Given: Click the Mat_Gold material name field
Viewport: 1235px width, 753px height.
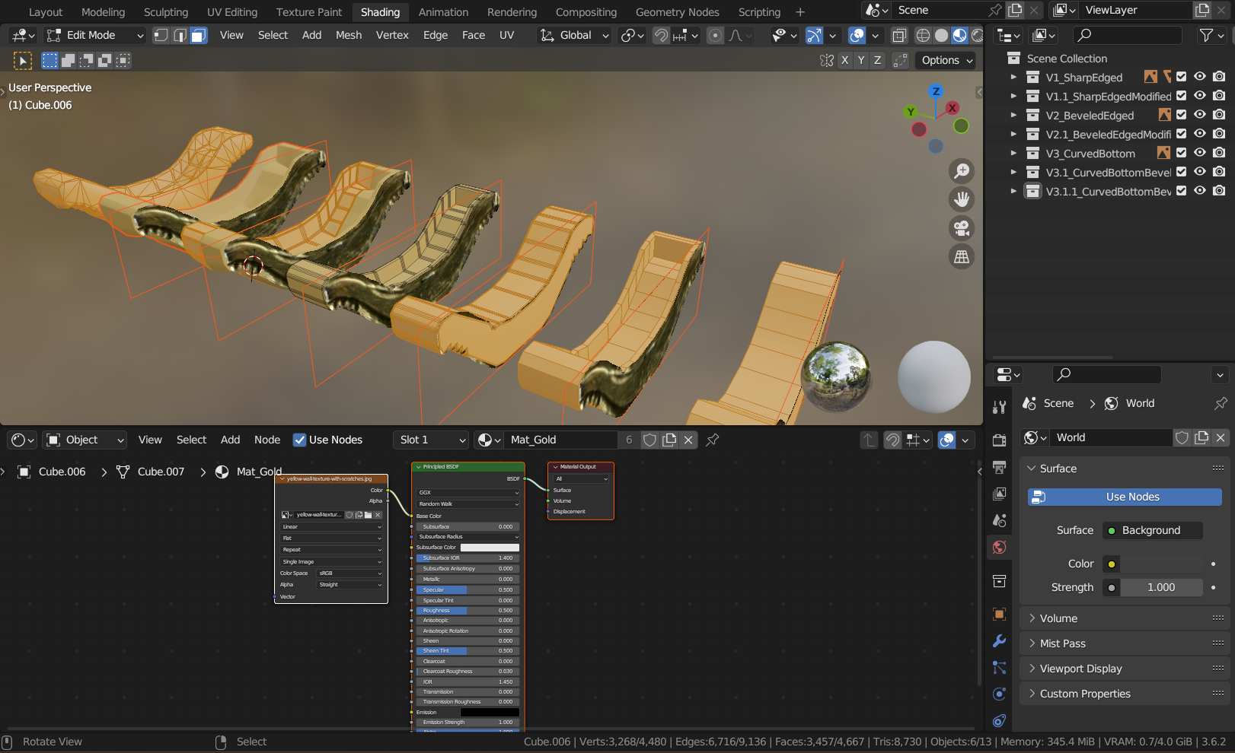Looking at the screenshot, I should (562, 440).
